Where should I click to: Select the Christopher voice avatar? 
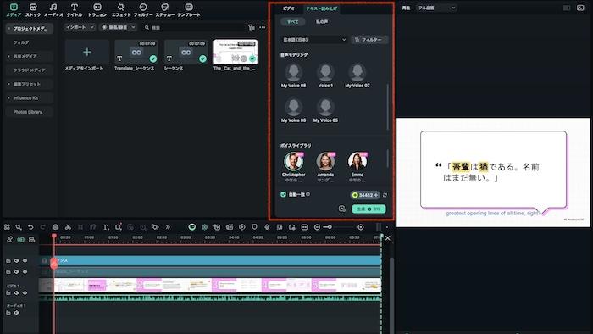(293, 162)
